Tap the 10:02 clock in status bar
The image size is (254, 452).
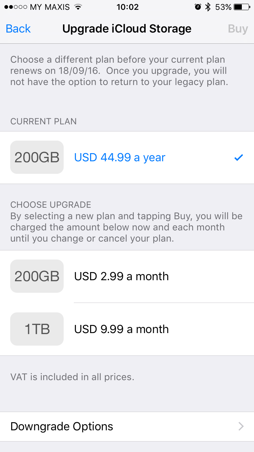(127, 7)
